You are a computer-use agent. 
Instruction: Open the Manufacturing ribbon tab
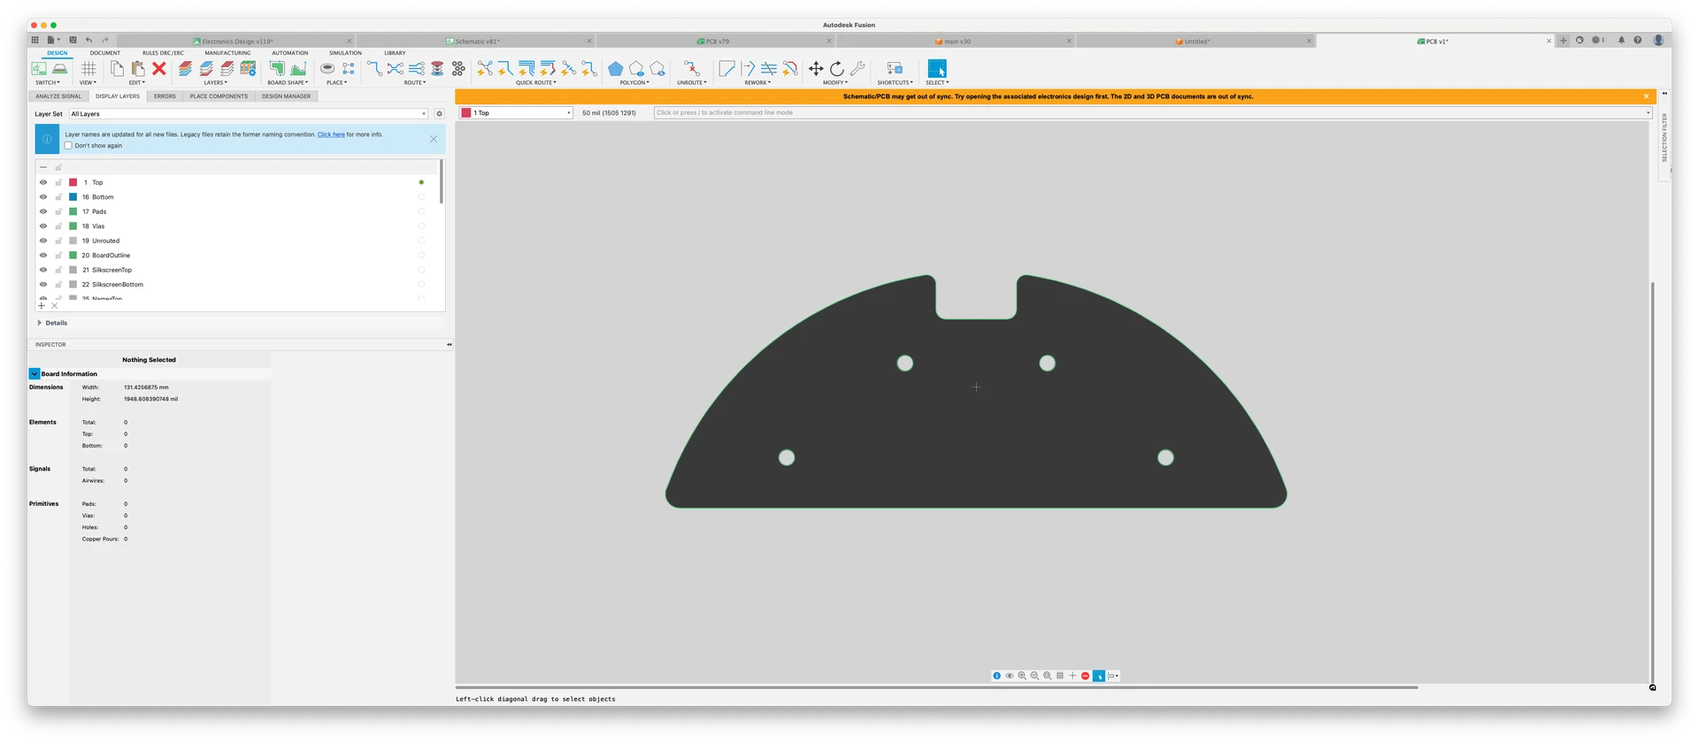tap(227, 53)
